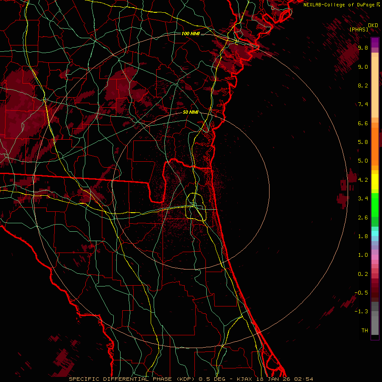Image resolution: width=382 pixels, height=382 pixels.
Task: Click the 1.8 legend value
Action: tap(363, 236)
